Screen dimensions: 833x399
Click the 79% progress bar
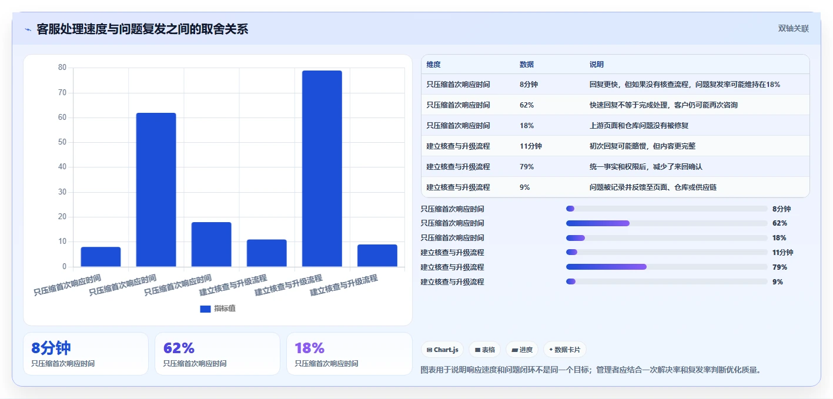pos(667,267)
